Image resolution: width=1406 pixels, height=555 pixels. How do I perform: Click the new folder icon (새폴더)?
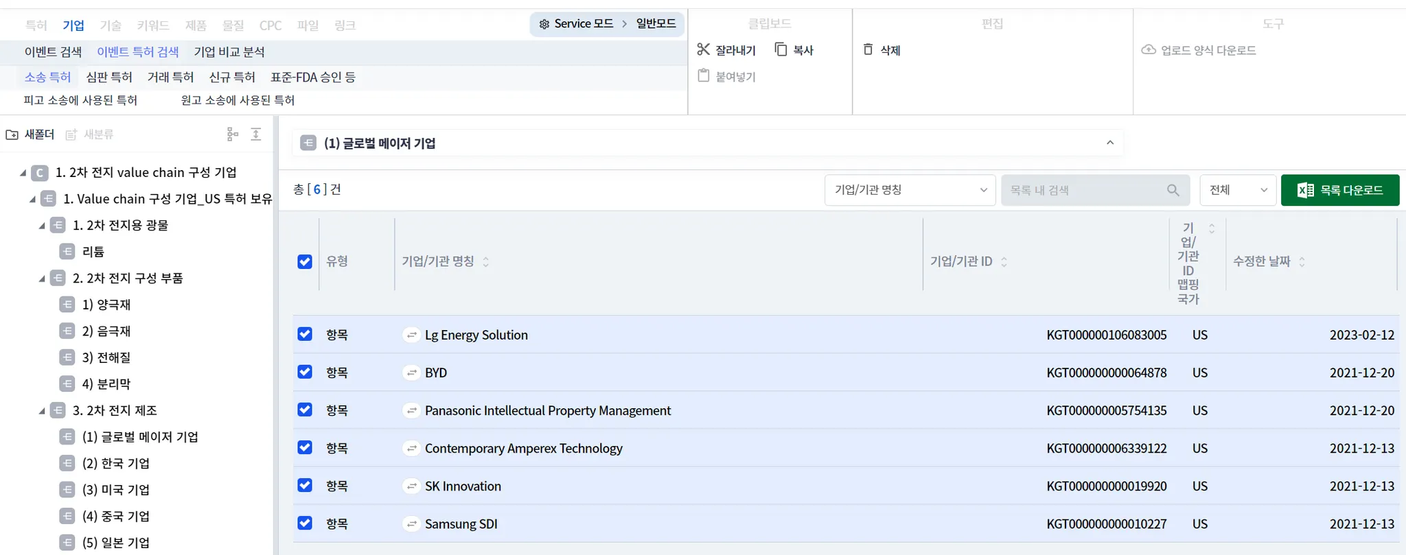tap(12, 134)
